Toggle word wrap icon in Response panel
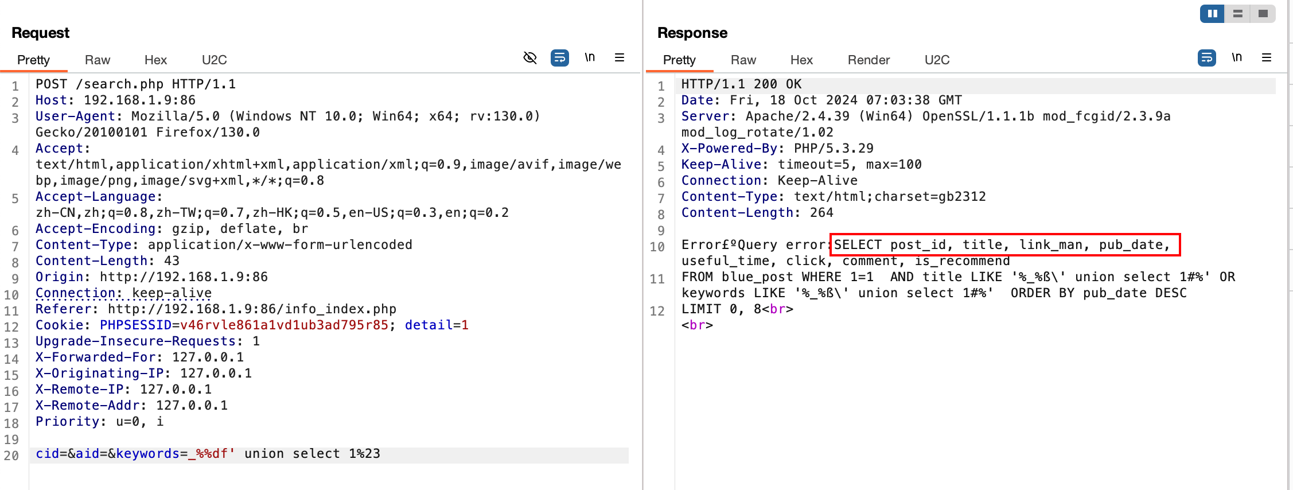This screenshot has height=490, width=1293. (1207, 57)
